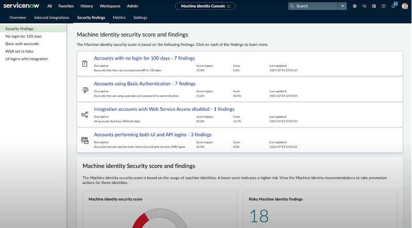Image resolution: width=412 pixels, height=228 pixels.
Task: Click the UI and API logins finding icon
Action: (85, 141)
